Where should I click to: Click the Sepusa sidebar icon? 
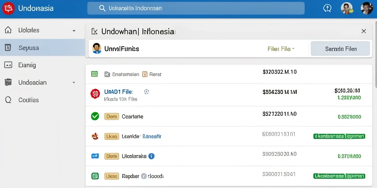point(8,48)
